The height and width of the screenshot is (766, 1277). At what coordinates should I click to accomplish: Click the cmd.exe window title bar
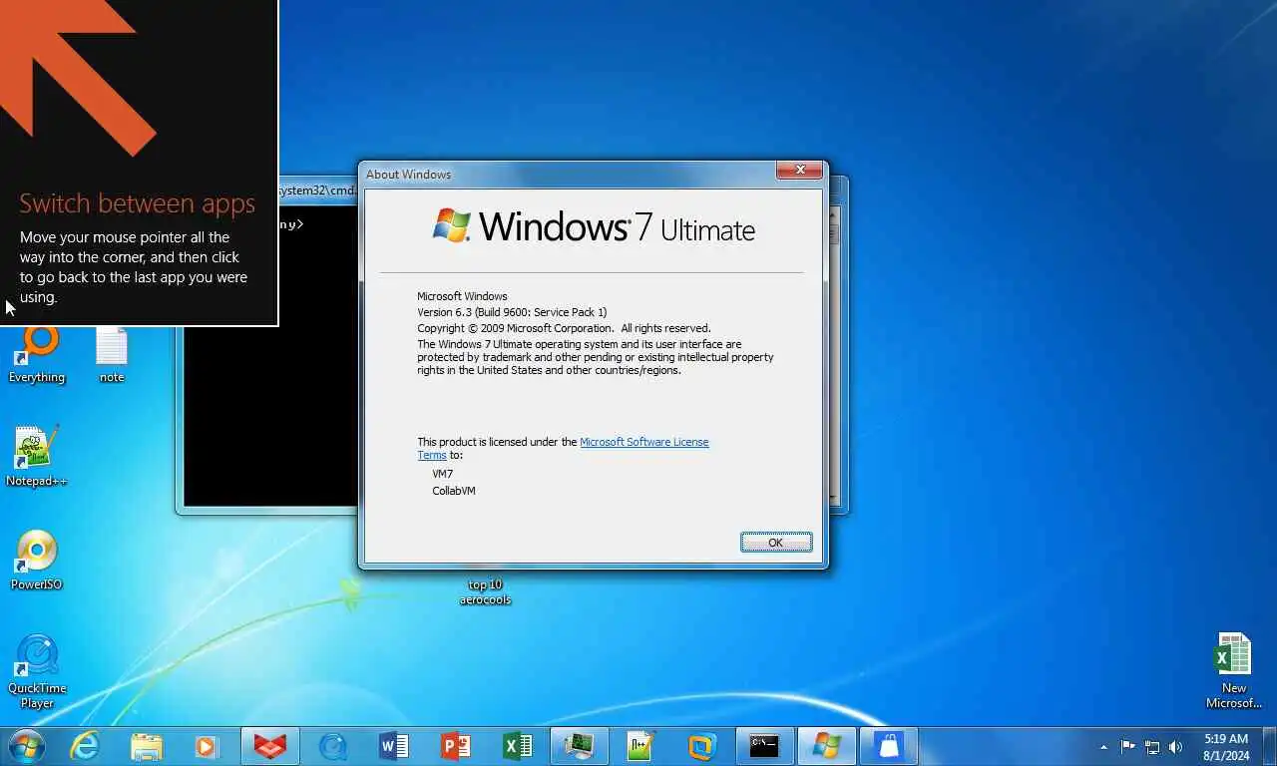317,190
